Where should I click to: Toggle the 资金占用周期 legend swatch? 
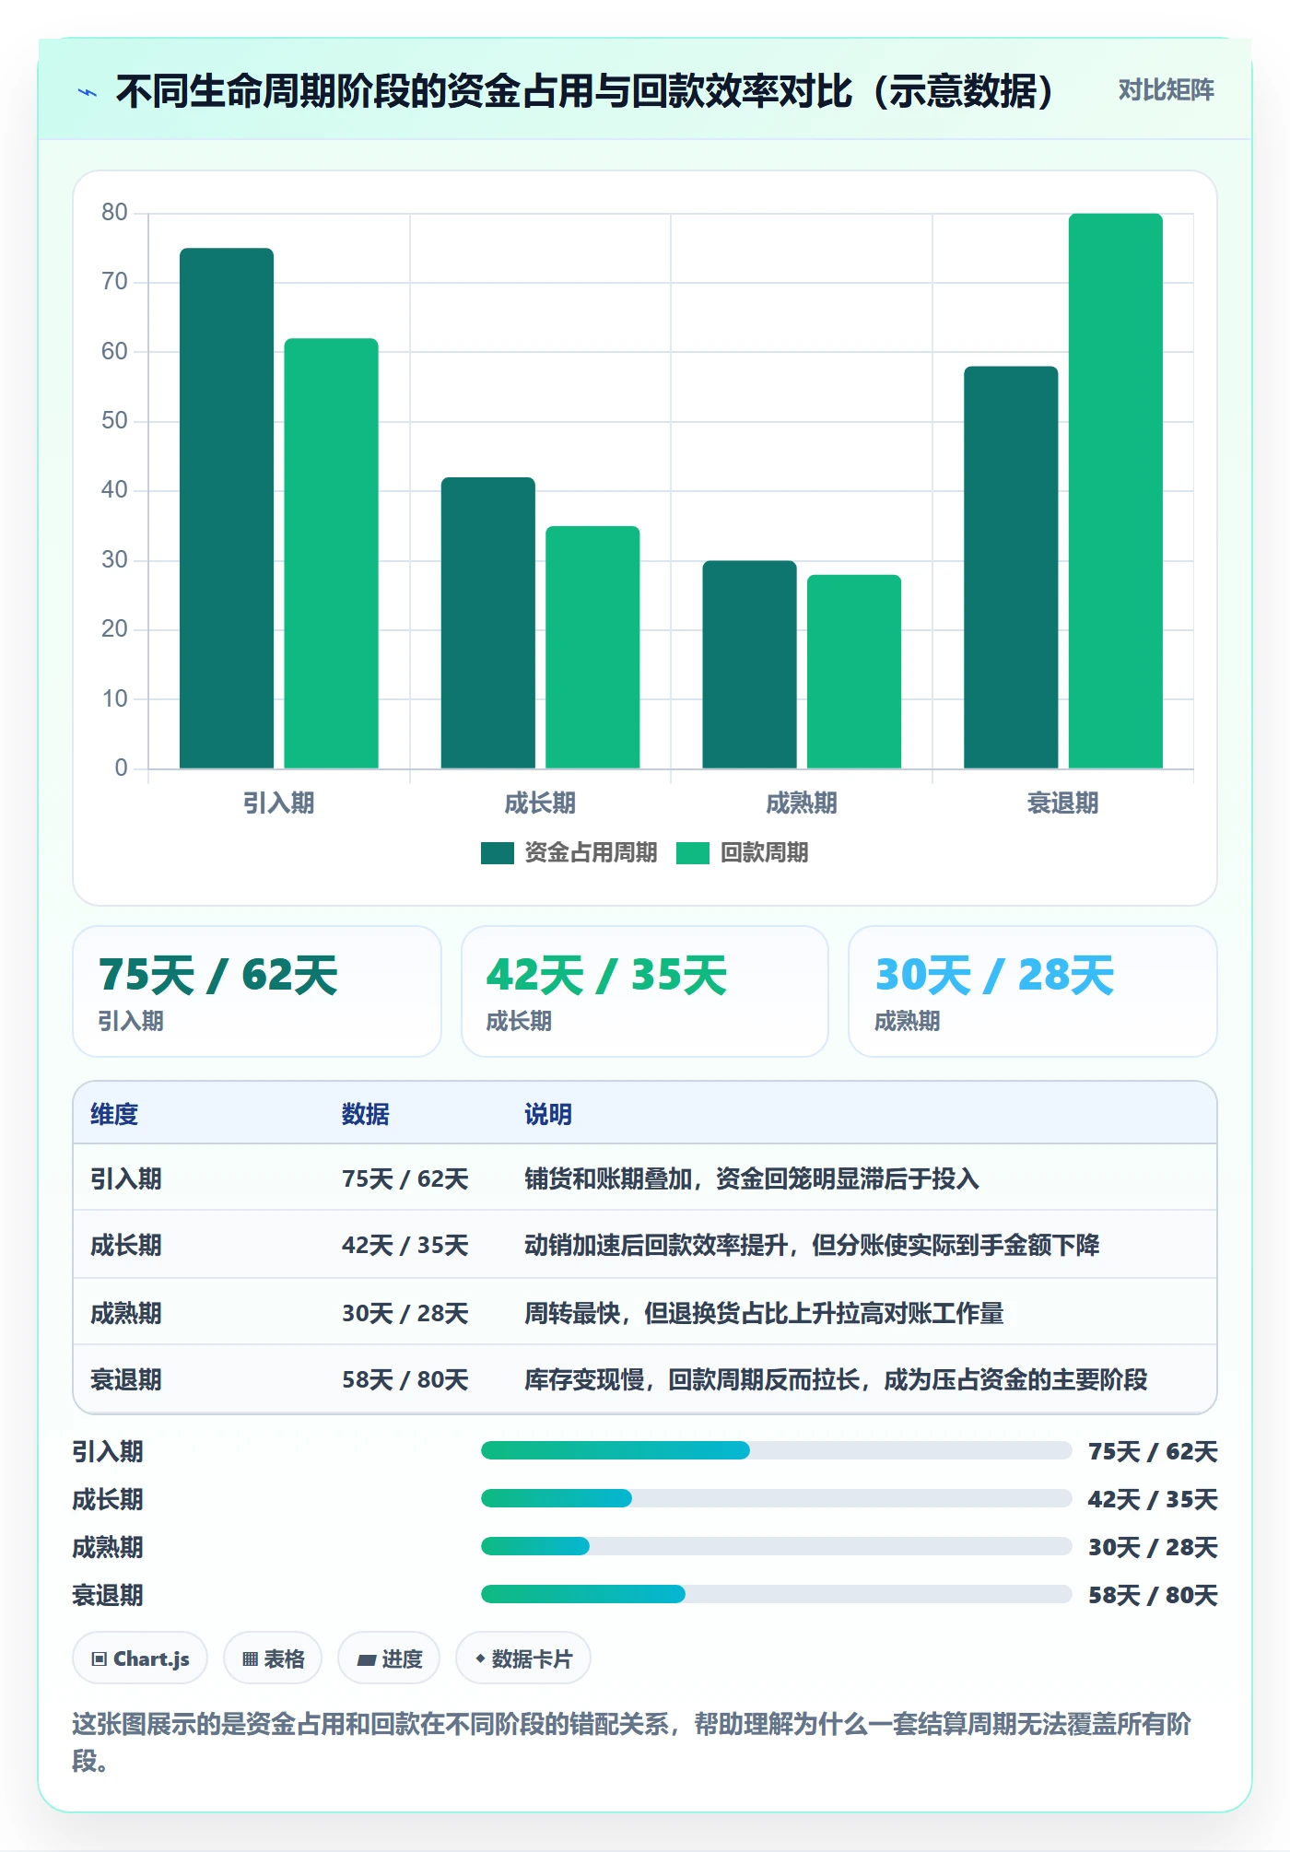[498, 853]
